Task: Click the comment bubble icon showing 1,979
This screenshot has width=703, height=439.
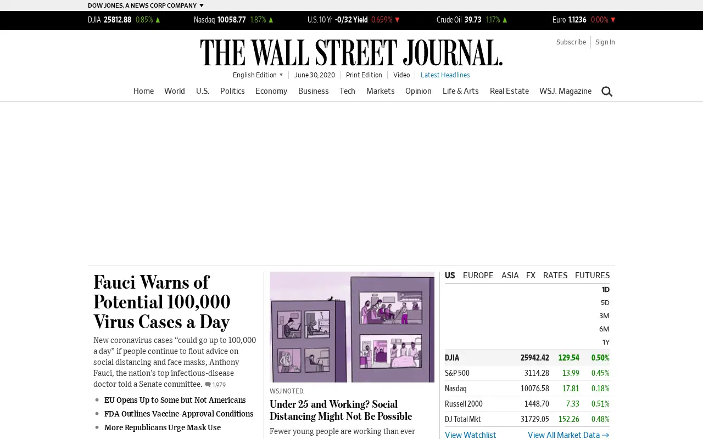Action: pyautogui.click(x=208, y=385)
